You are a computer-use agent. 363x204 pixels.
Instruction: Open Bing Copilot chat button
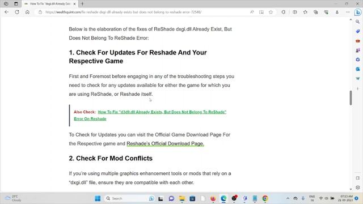point(358,12)
